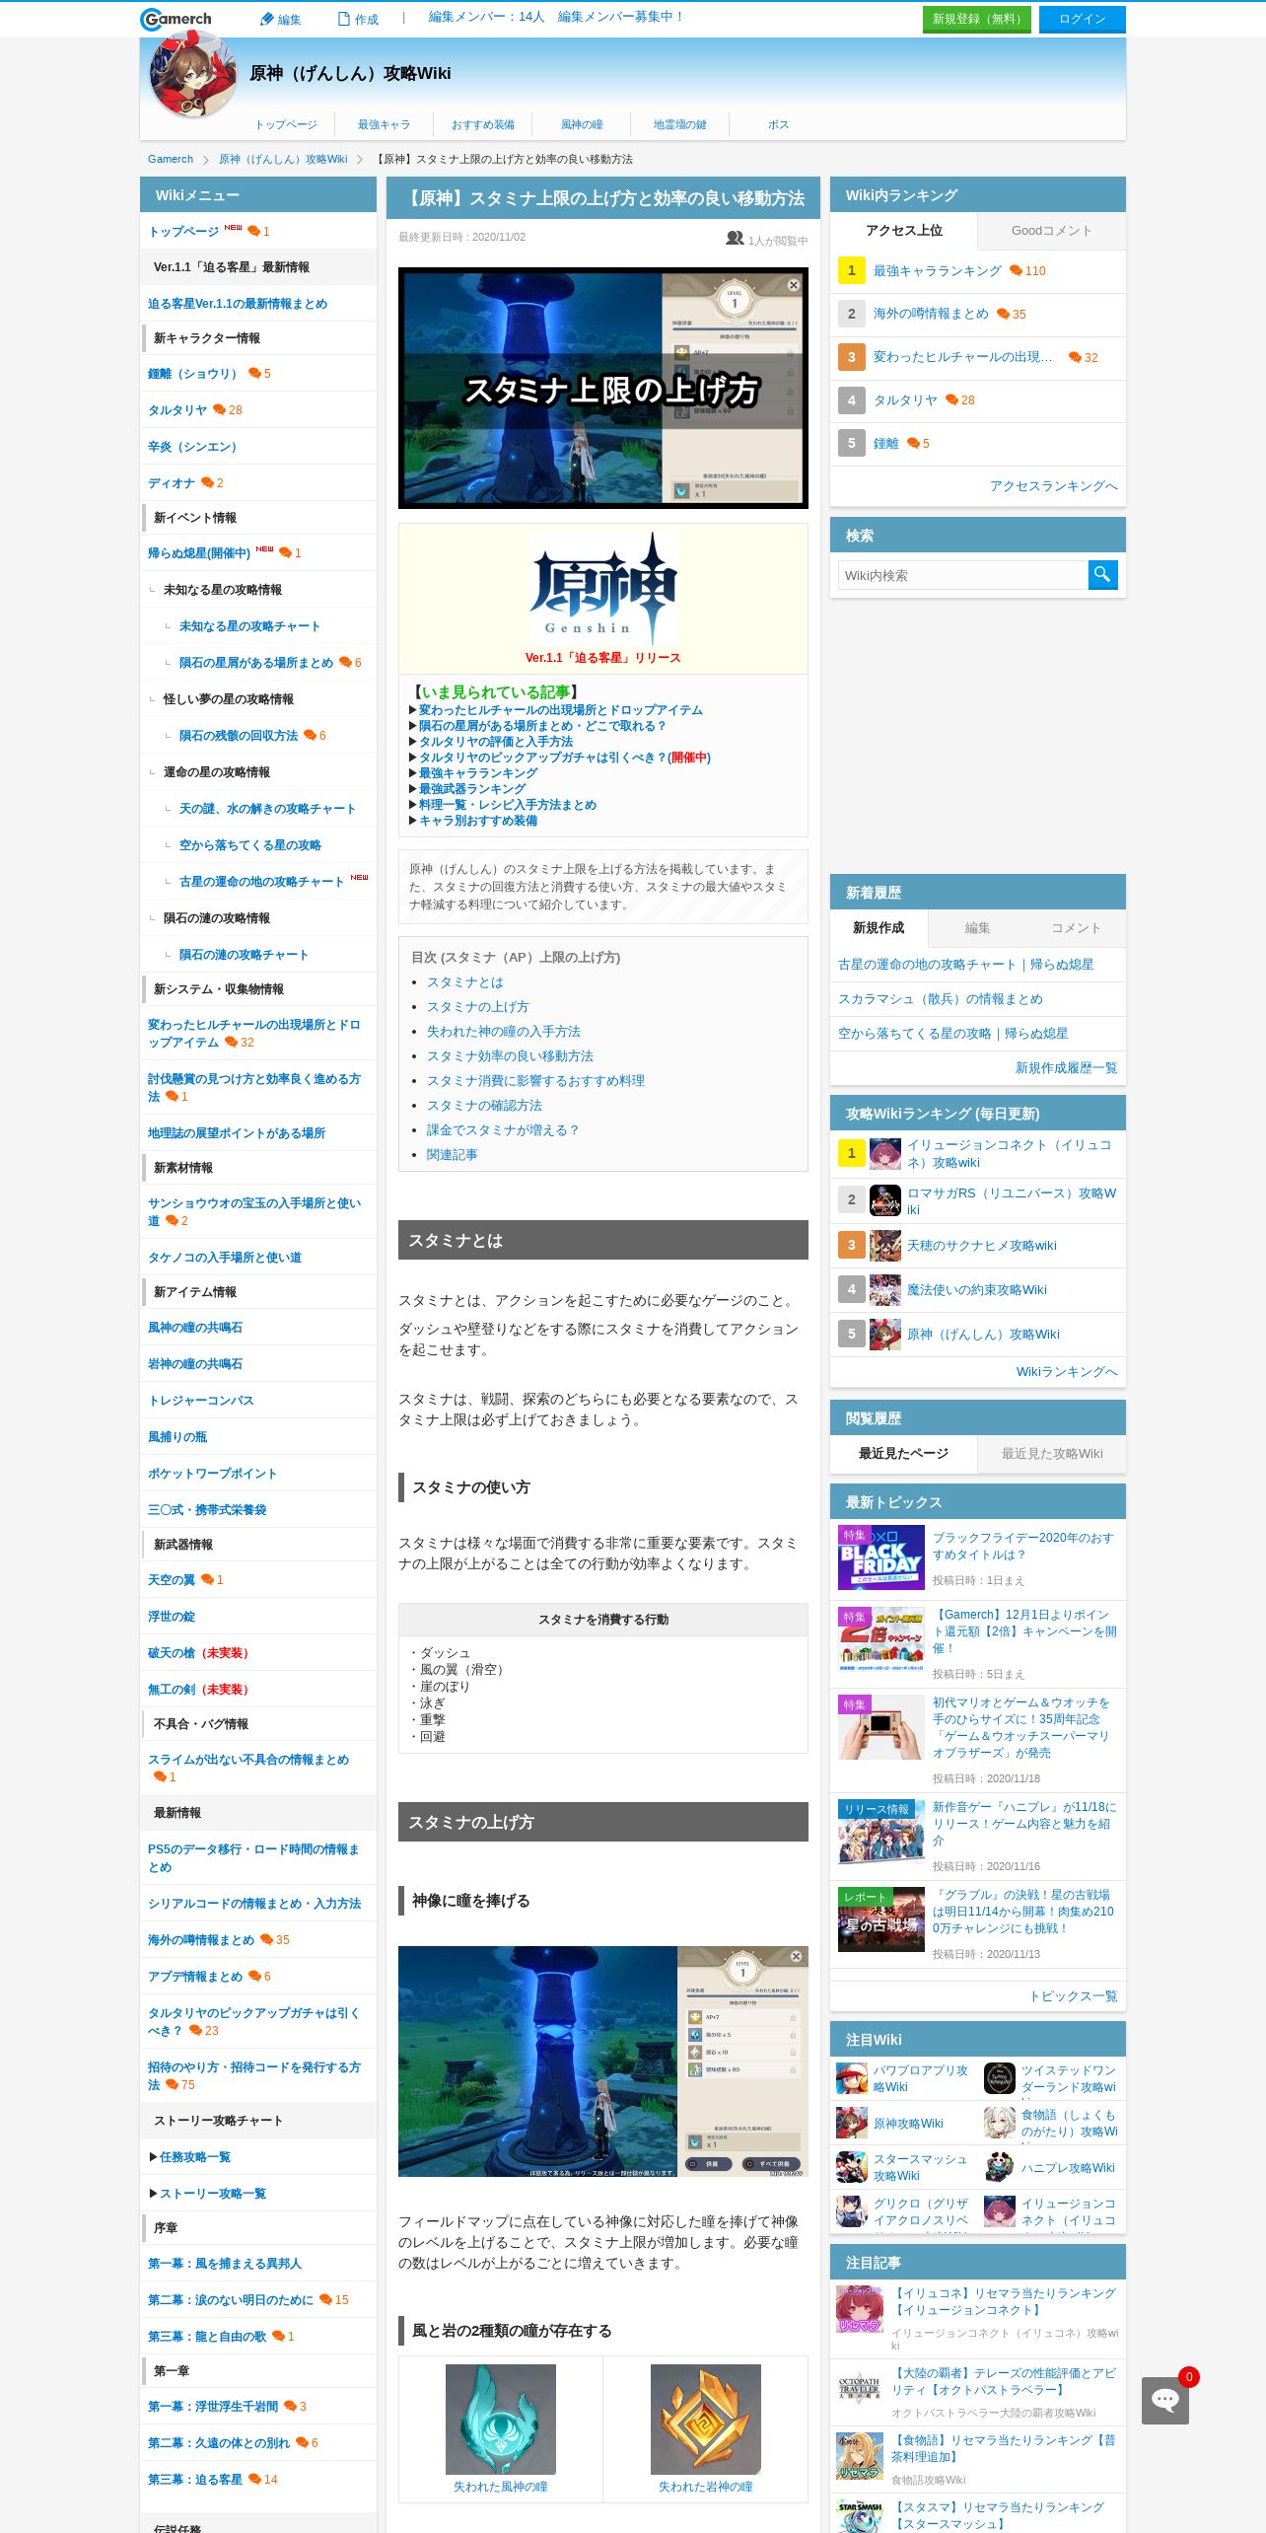The image size is (1266, 2533).
Task: Click 失われた風神の瞳 item image
Action: (501, 2419)
